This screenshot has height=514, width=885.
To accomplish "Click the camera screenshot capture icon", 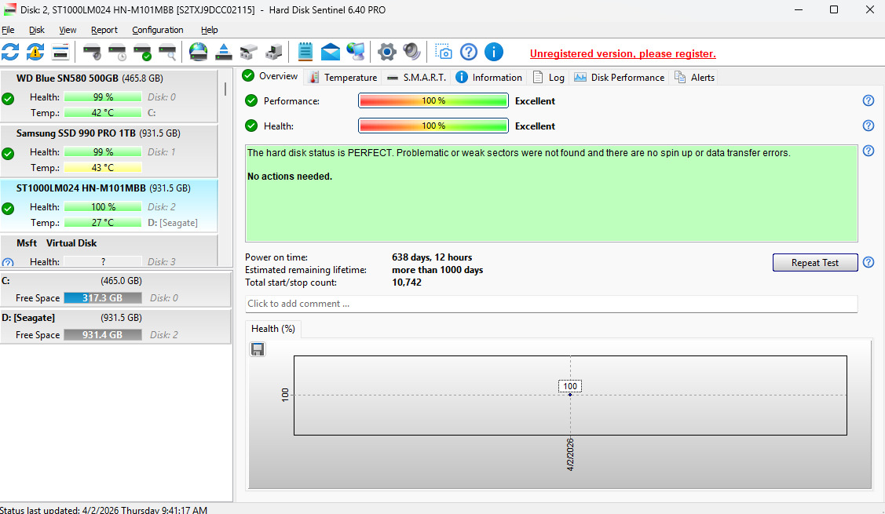I will click(444, 52).
